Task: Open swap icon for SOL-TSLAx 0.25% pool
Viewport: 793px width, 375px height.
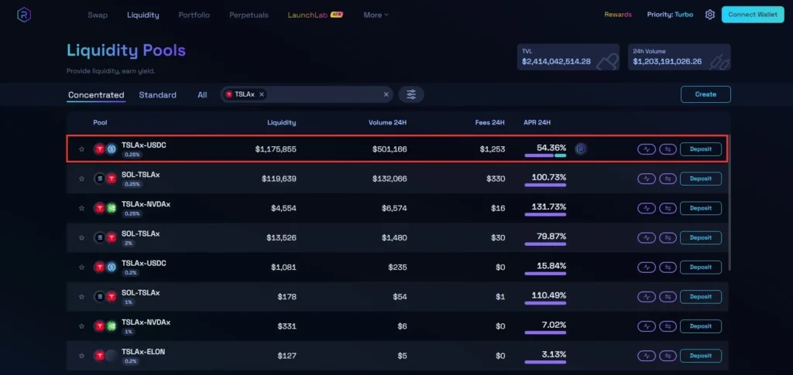Action: click(x=668, y=179)
